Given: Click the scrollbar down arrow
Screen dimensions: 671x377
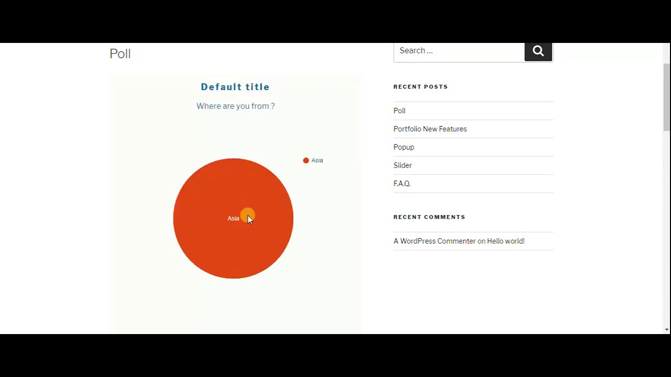Looking at the screenshot, I should point(667,330).
